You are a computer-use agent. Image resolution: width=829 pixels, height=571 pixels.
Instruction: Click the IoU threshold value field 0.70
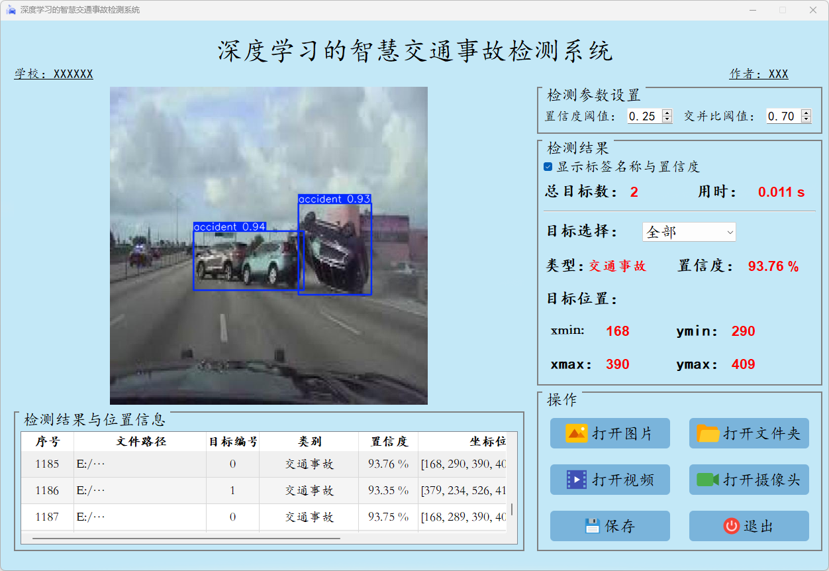point(783,116)
